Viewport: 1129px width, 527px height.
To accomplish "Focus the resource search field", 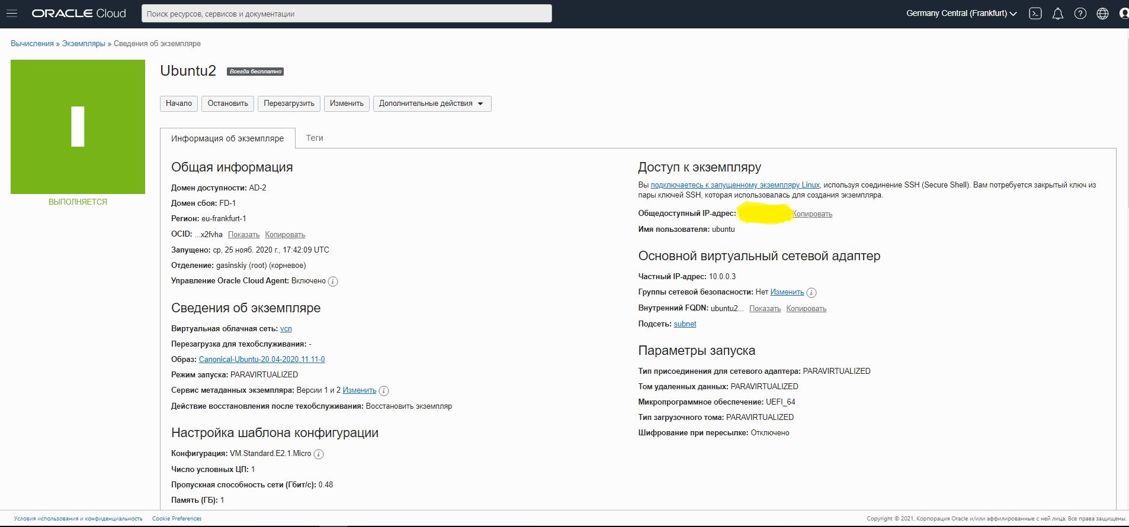I will pyautogui.click(x=347, y=14).
